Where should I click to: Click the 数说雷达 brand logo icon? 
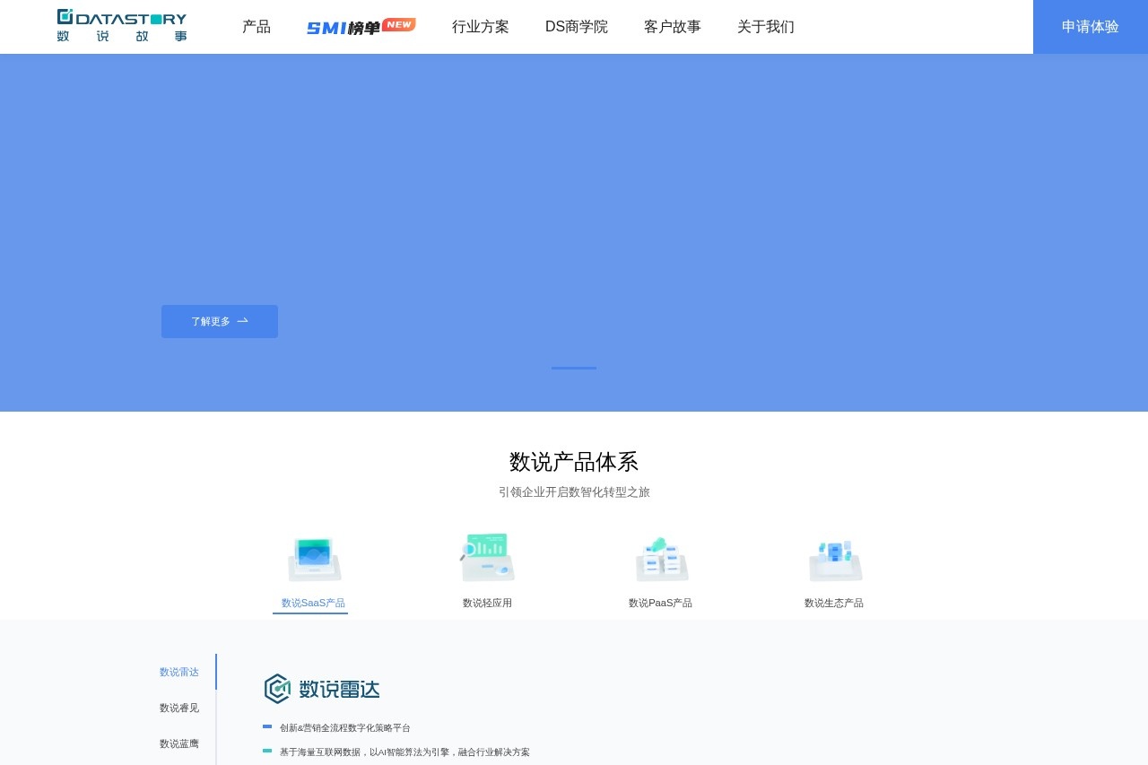coord(277,689)
